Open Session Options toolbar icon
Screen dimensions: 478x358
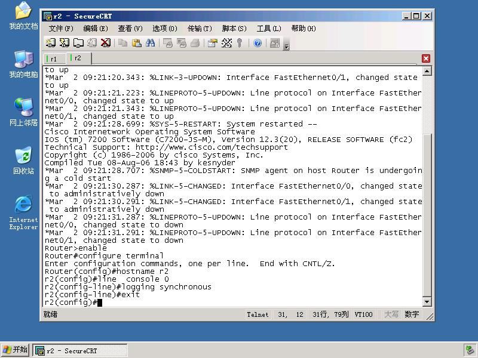[x=213, y=43]
